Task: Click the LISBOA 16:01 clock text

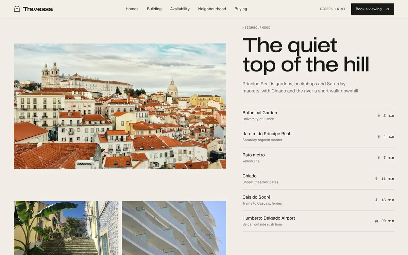Action: pos(333,9)
